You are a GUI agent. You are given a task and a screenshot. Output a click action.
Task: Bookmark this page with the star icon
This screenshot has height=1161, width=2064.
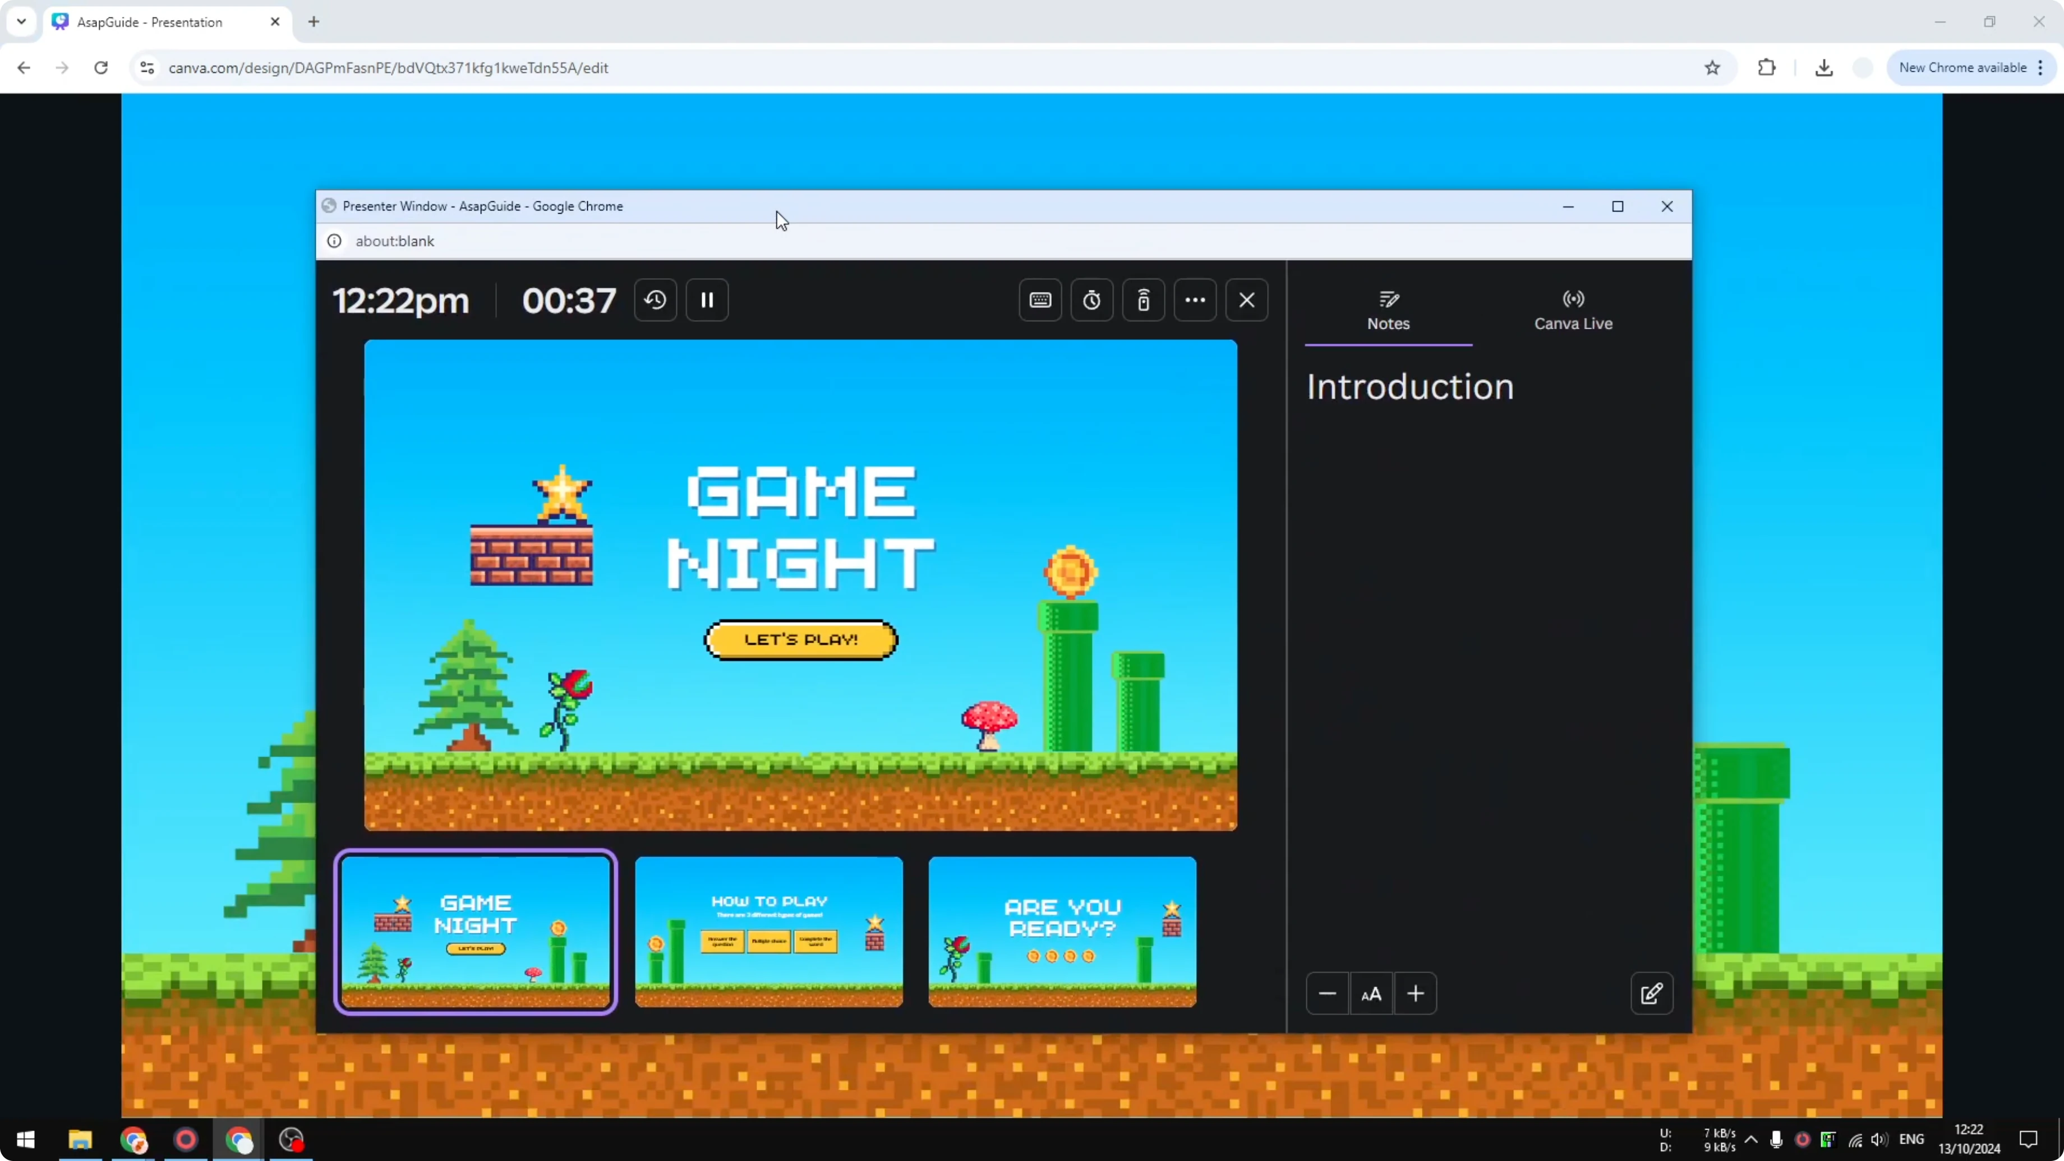1712,67
